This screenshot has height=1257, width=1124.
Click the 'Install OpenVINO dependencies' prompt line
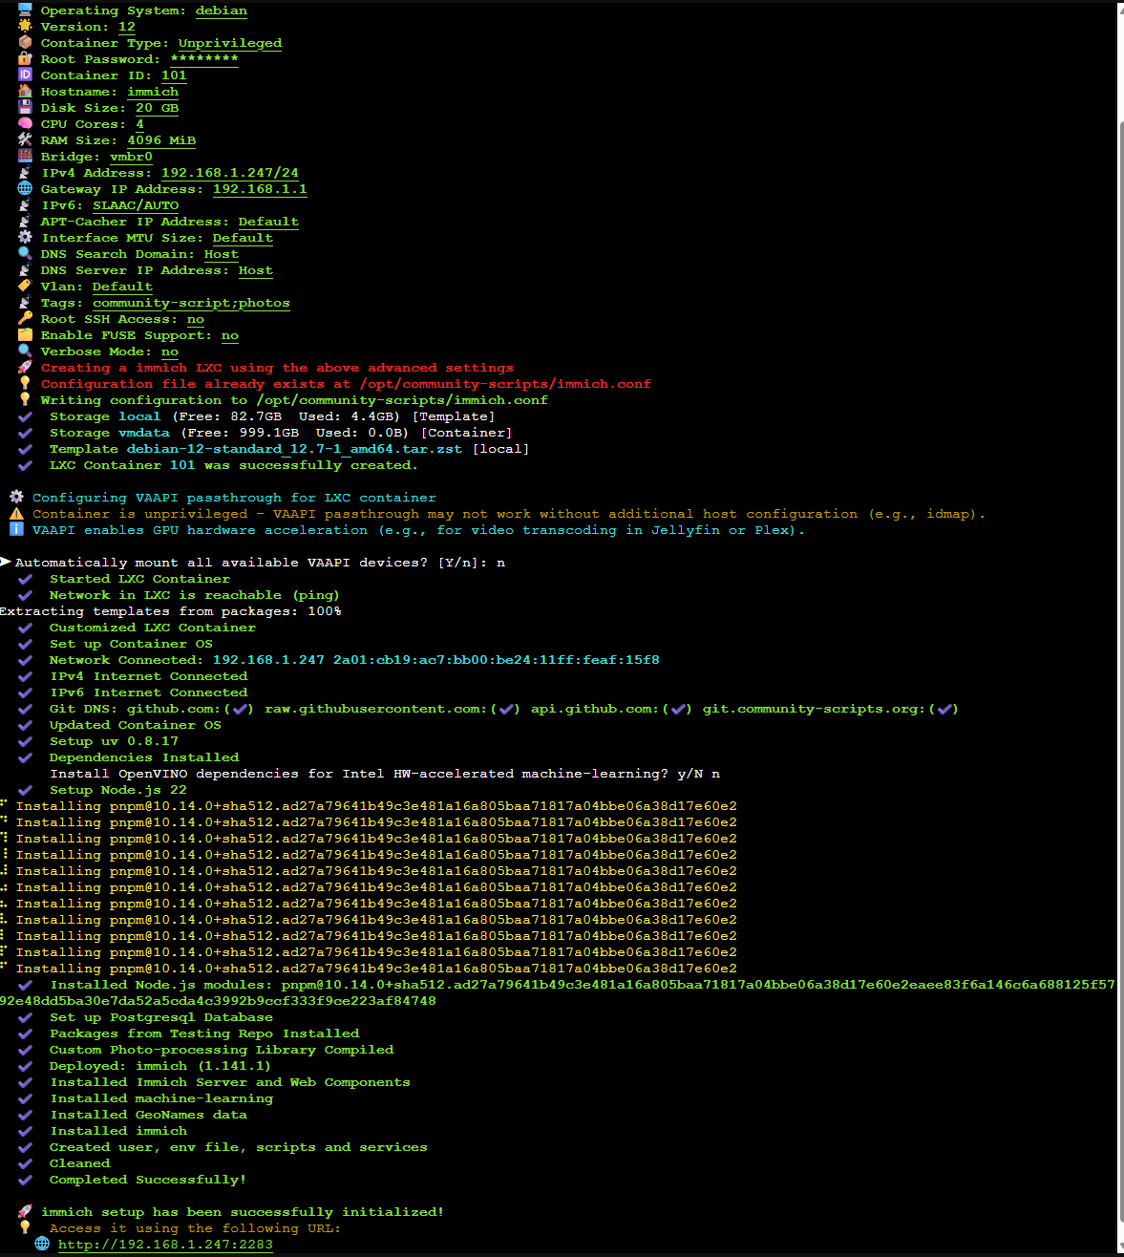pos(385,773)
